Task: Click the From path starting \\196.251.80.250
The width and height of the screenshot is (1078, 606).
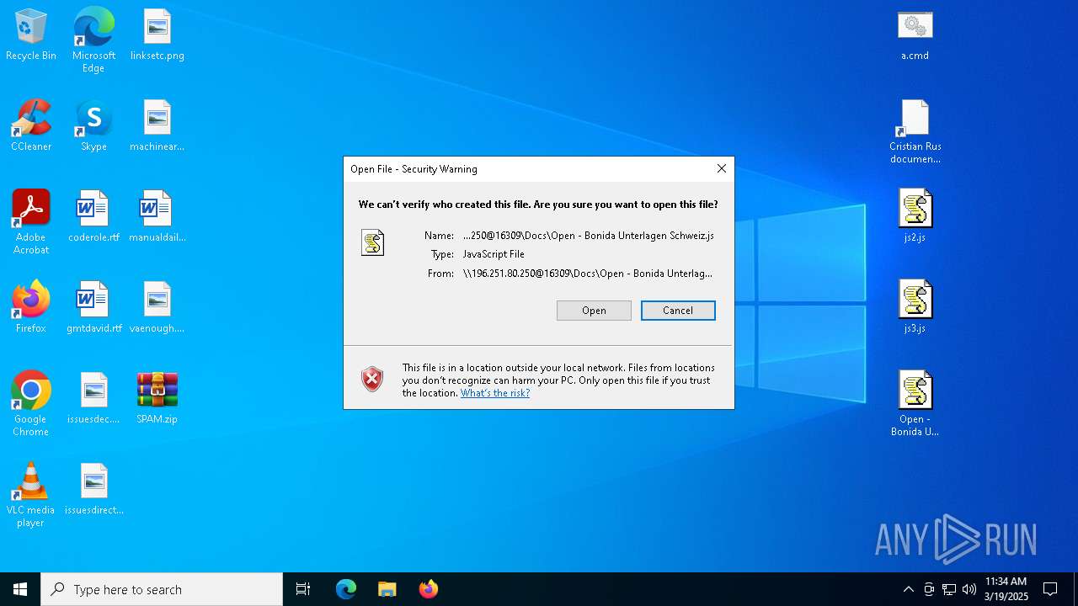Action: [x=588, y=274]
